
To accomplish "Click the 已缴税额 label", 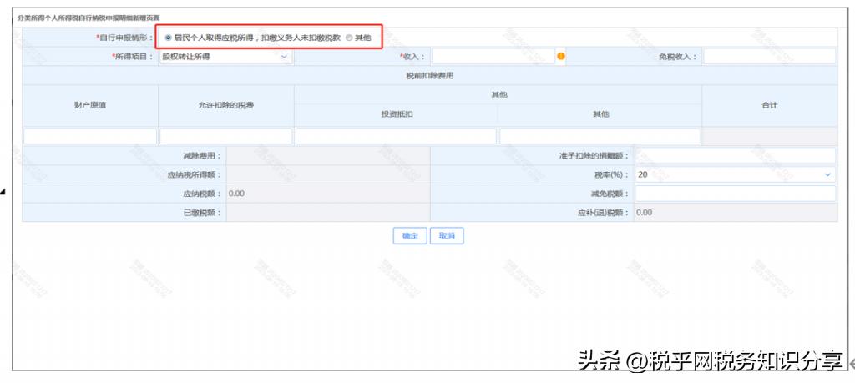I will click(x=202, y=213).
